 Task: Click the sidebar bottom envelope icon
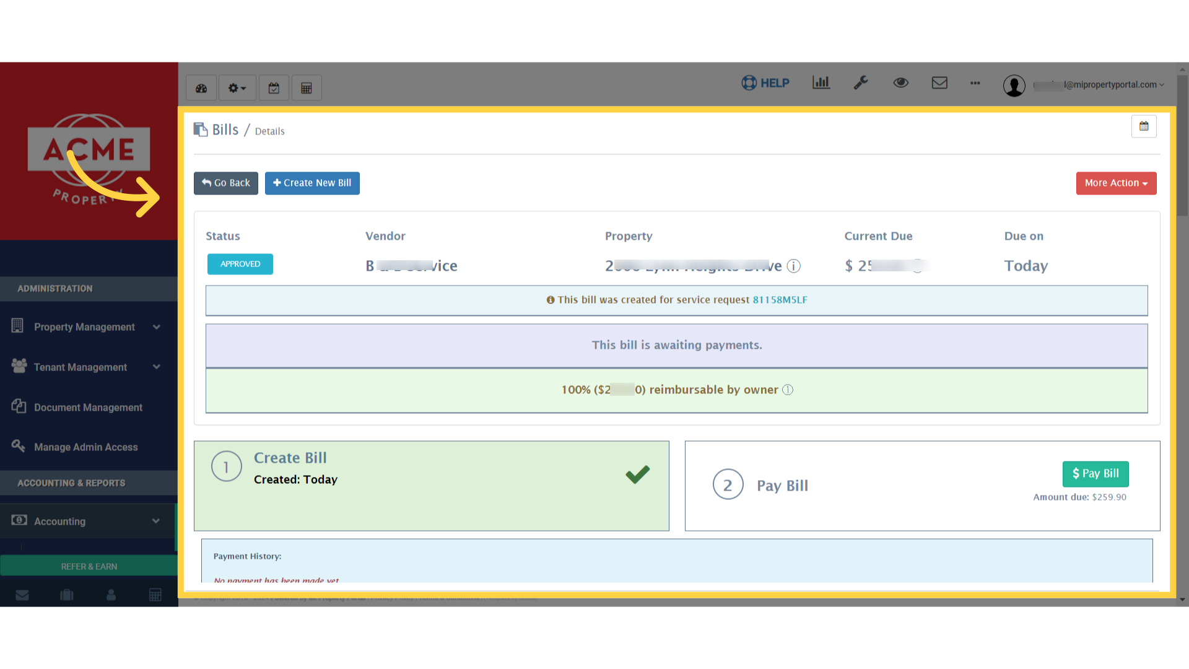pos(22,595)
